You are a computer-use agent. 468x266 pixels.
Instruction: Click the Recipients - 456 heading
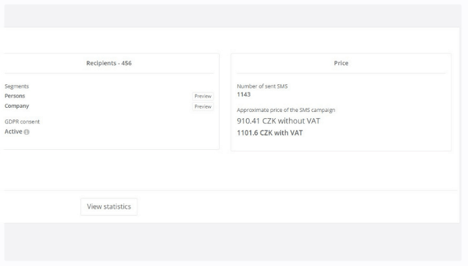coord(109,63)
